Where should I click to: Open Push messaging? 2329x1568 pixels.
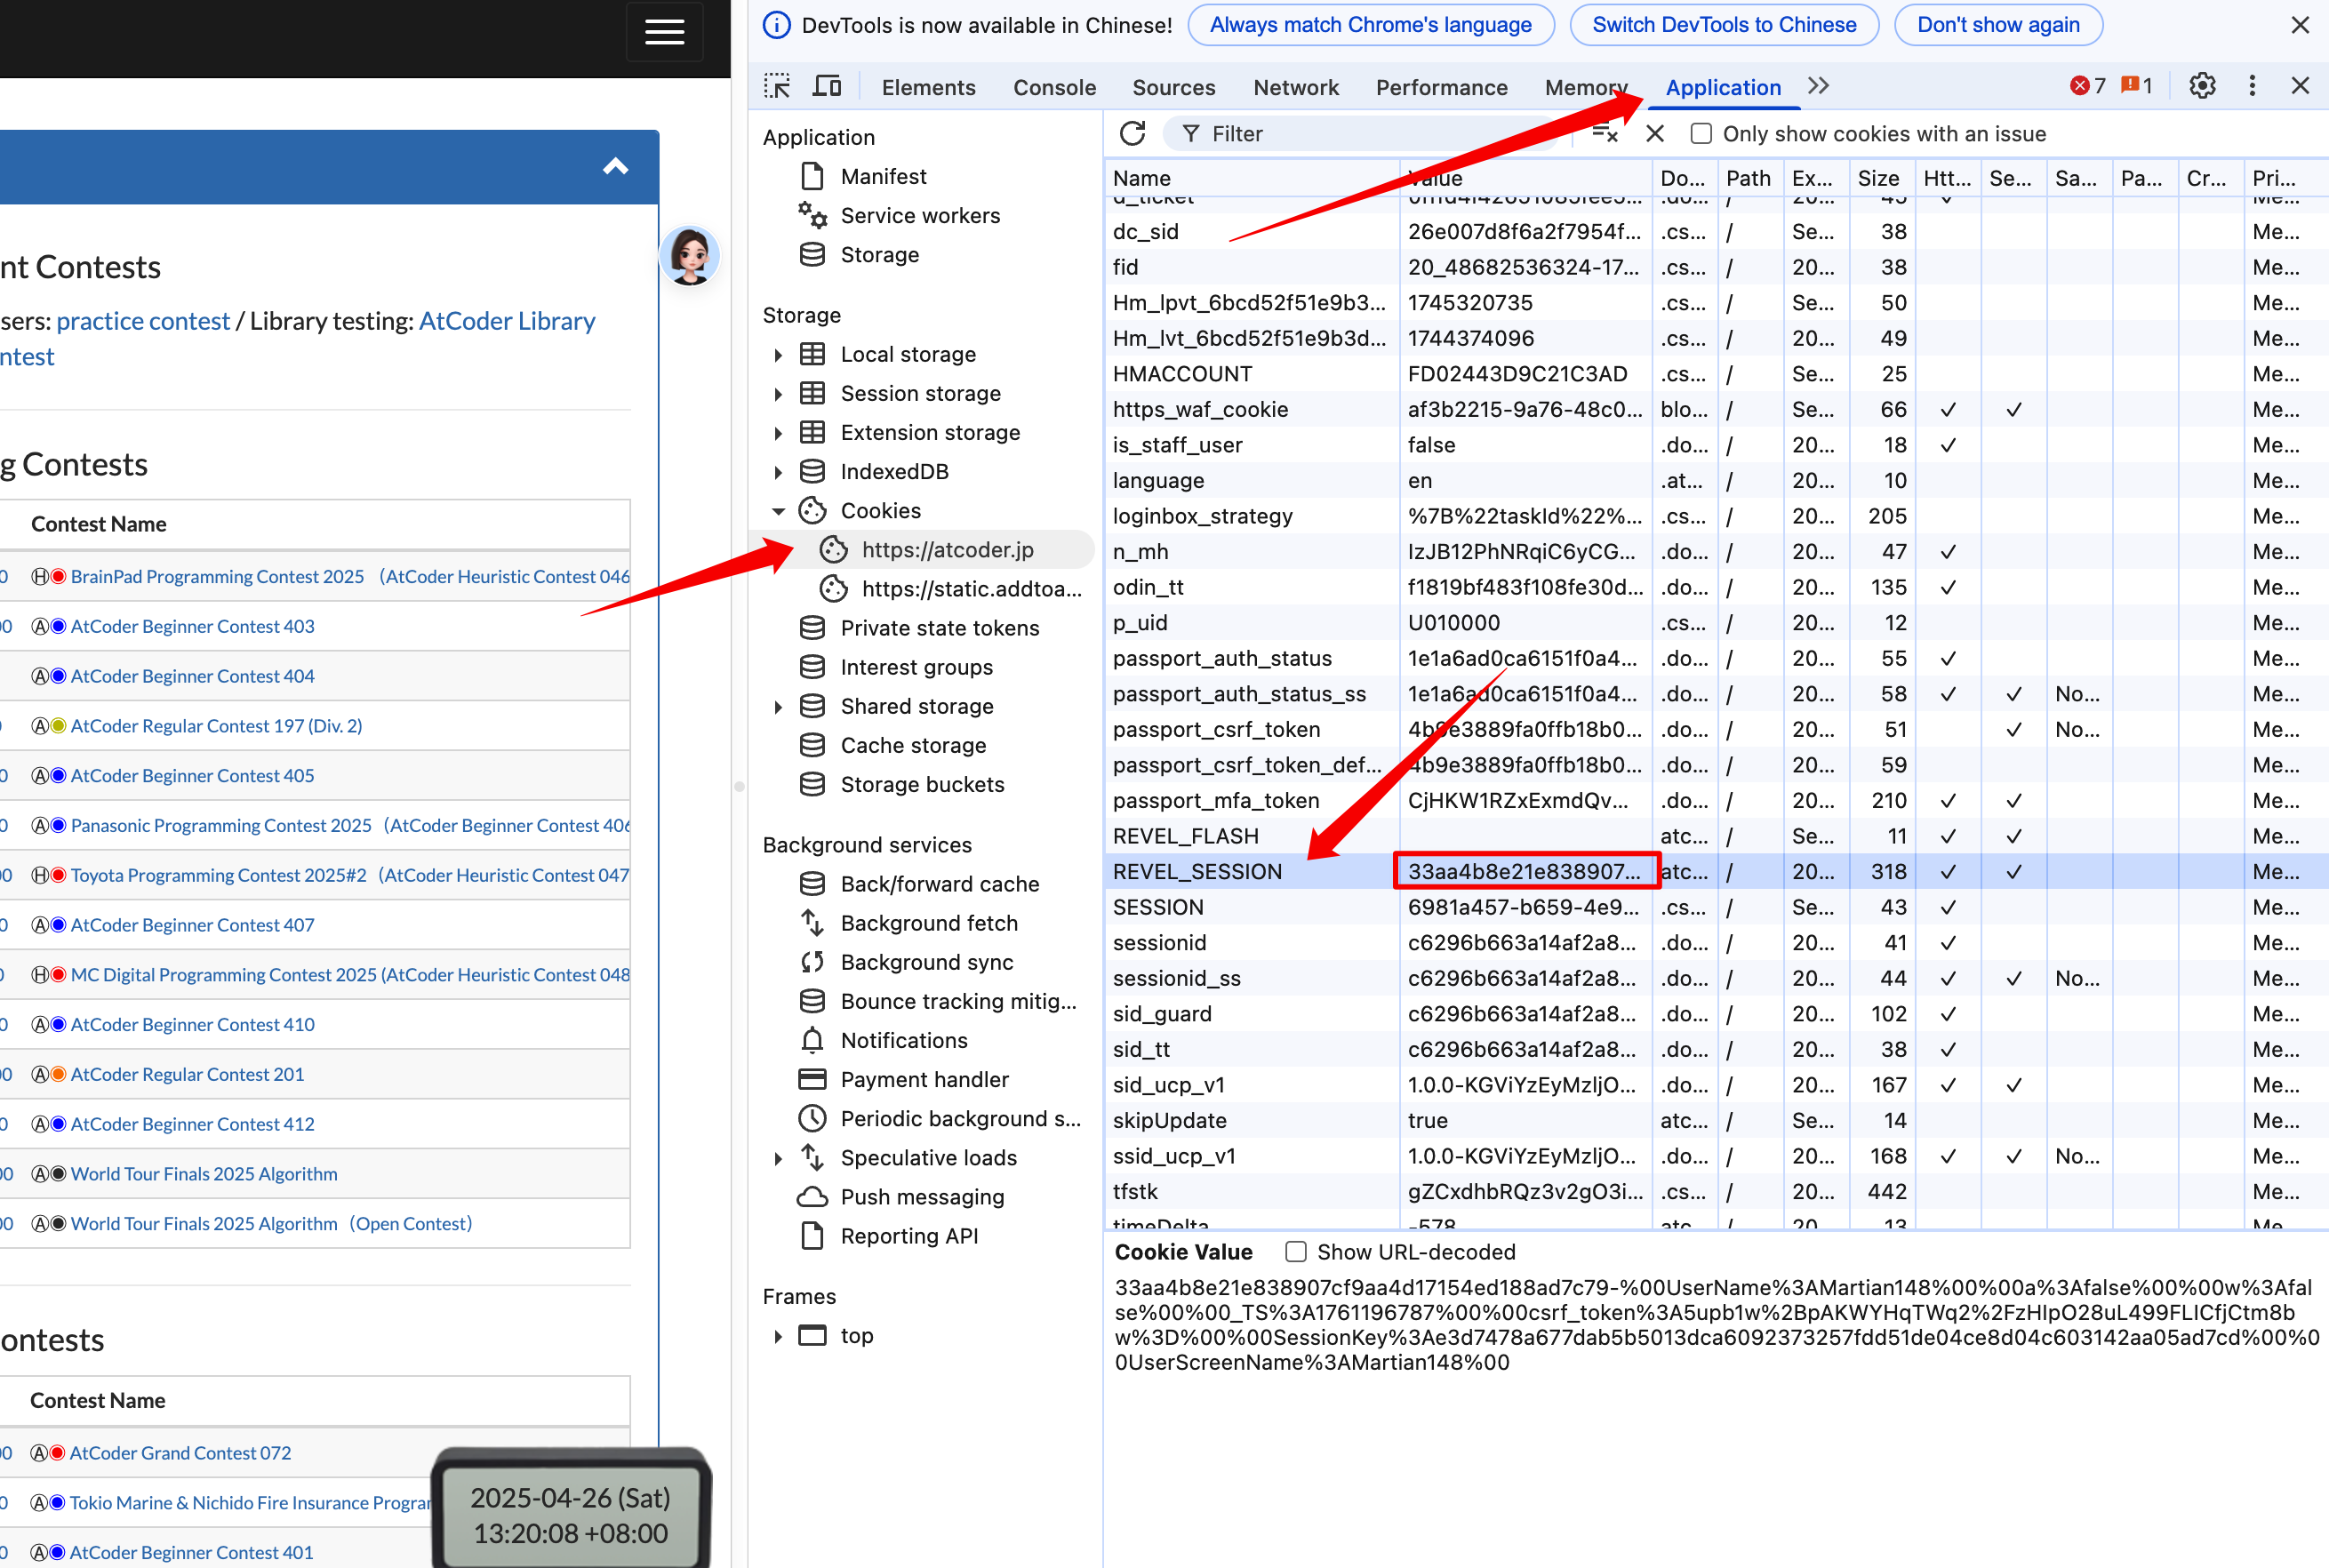(921, 1197)
